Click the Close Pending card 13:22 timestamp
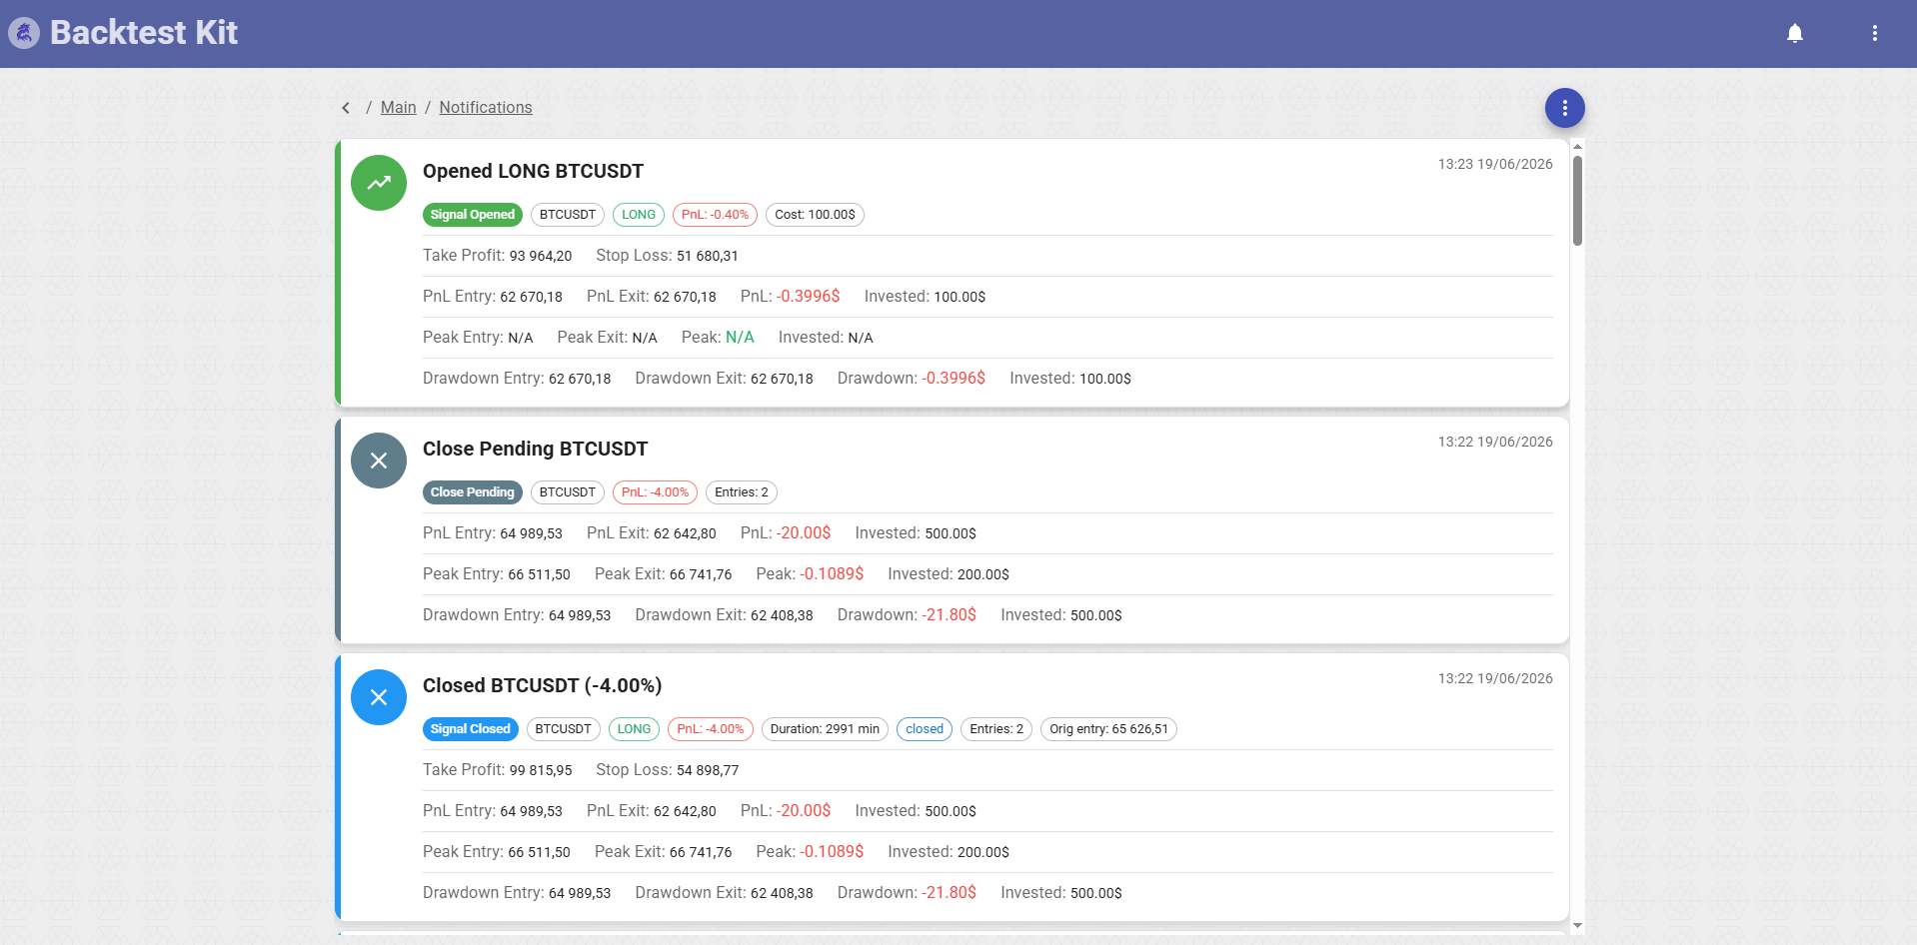The image size is (1917, 945). coord(1495,442)
